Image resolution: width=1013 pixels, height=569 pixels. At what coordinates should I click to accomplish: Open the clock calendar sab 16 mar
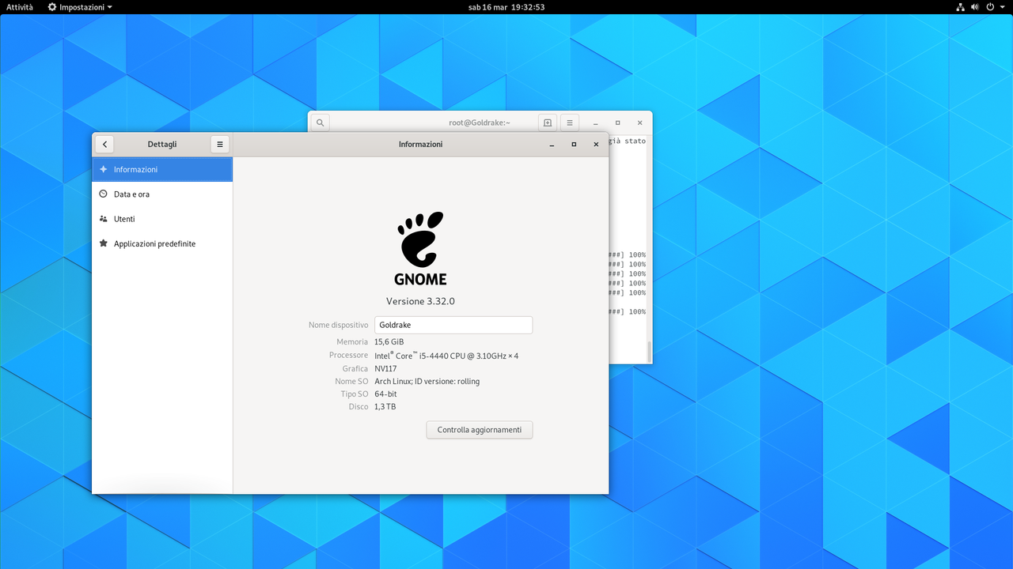click(x=506, y=7)
